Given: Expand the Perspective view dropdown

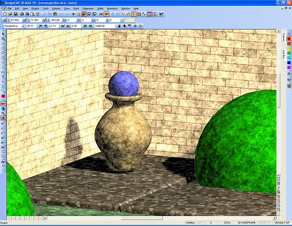Looking at the screenshot, I should (x=23, y=26).
